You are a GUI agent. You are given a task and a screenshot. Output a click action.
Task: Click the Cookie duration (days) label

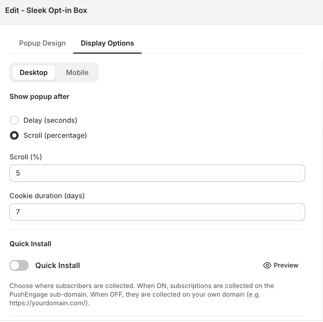tap(47, 196)
